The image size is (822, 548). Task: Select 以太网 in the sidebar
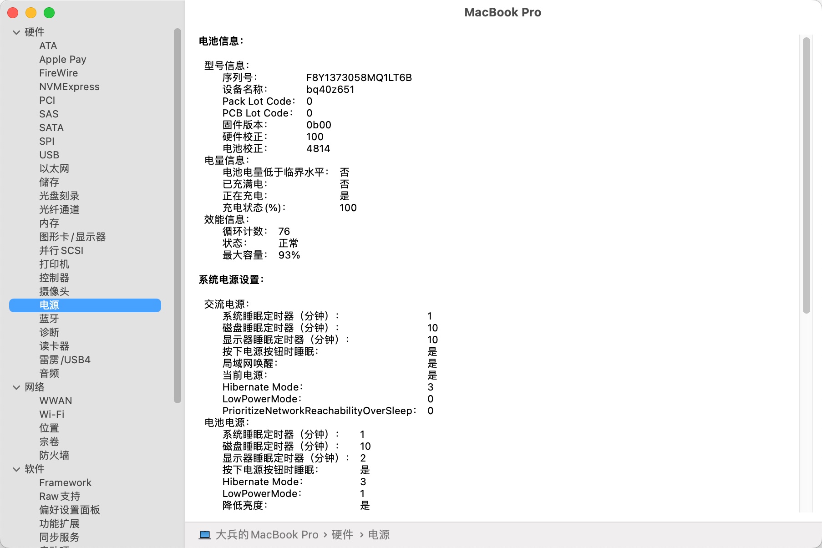coord(54,169)
